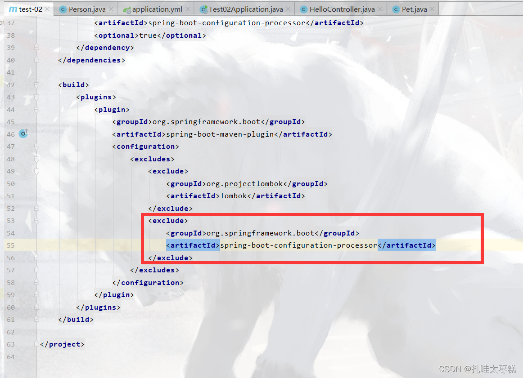Close the test-02 tab
Screen dimensions: 523x378
coord(47,9)
